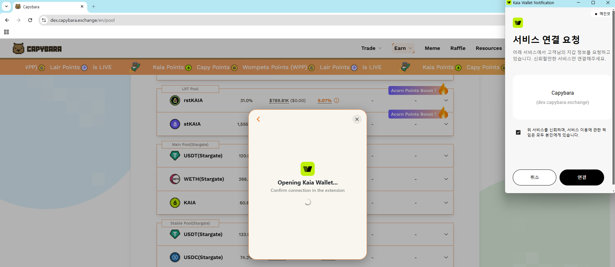
Task: Open the Earn menu
Action: tap(403, 48)
